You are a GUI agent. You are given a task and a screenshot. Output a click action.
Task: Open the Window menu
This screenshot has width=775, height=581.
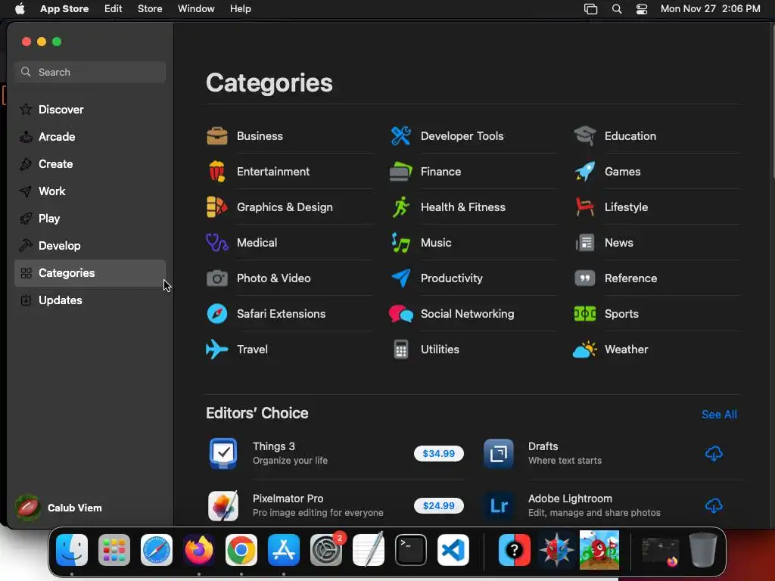[x=196, y=9]
